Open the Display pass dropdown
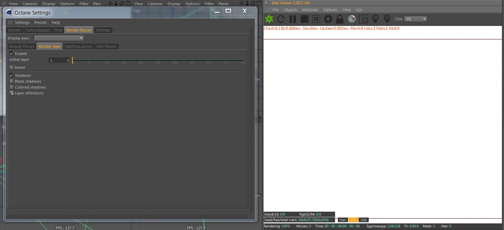Screen dimensions: 504x230 click(59, 38)
